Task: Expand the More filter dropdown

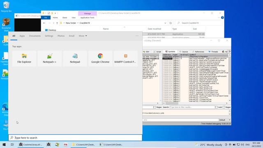Action: click(x=83, y=36)
